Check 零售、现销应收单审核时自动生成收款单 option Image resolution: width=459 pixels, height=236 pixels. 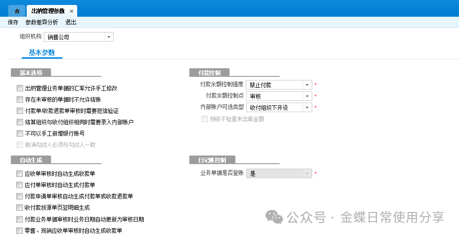(x=19, y=231)
